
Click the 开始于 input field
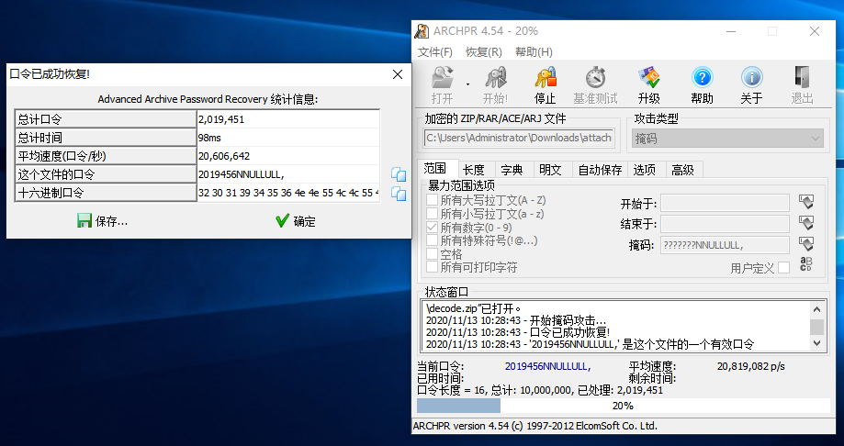pos(725,204)
